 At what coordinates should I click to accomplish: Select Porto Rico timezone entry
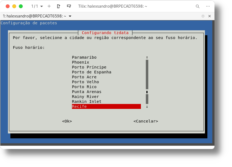point(84,87)
